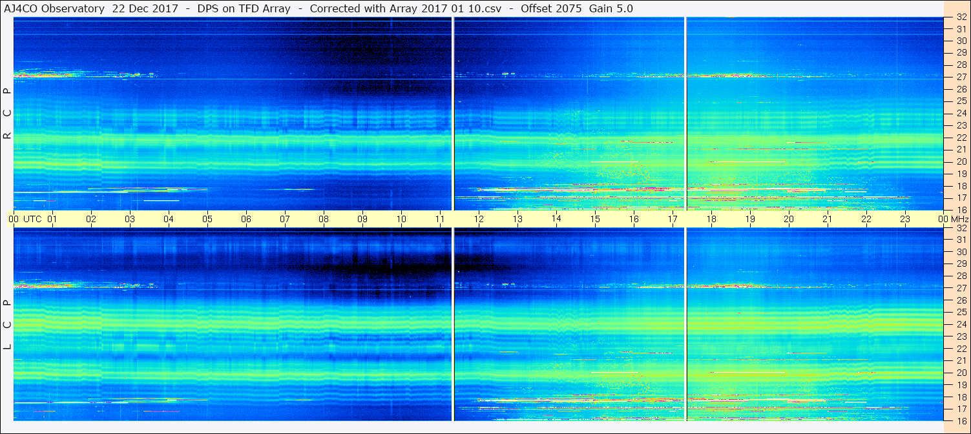Click the 19 hour label on time axis
The width and height of the screenshot is (971, 434).
[x=750, y=219]
